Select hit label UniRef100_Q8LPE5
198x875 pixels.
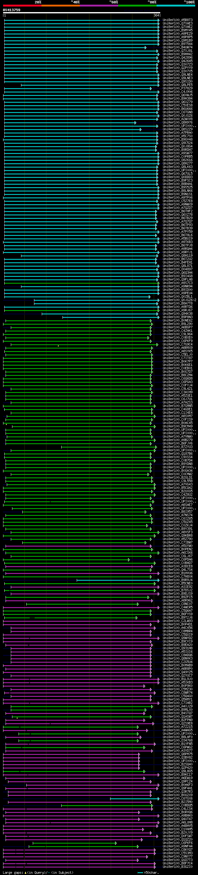(178, 85)
